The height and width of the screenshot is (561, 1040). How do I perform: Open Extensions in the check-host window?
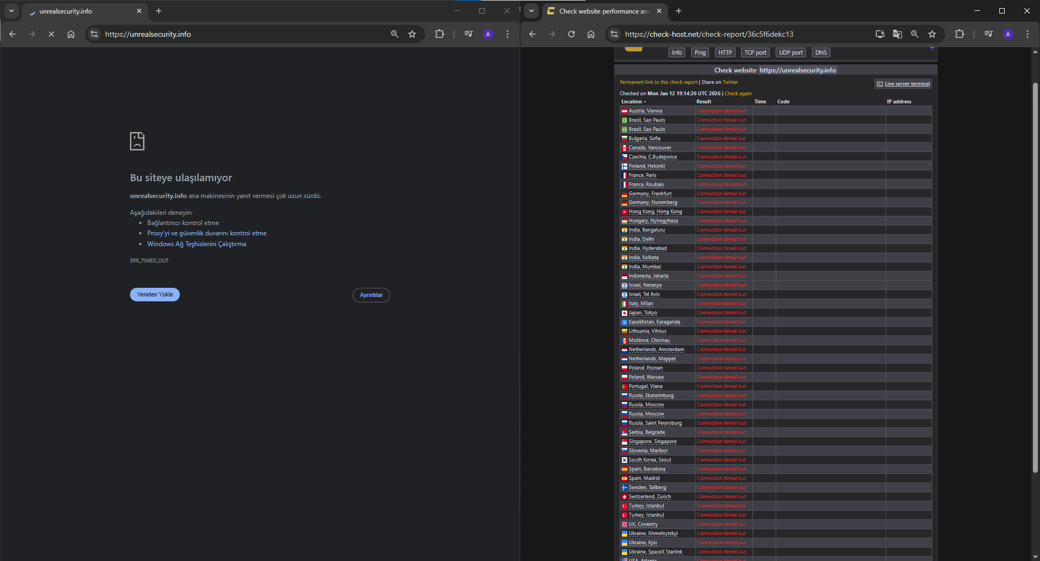click(959, 34)
